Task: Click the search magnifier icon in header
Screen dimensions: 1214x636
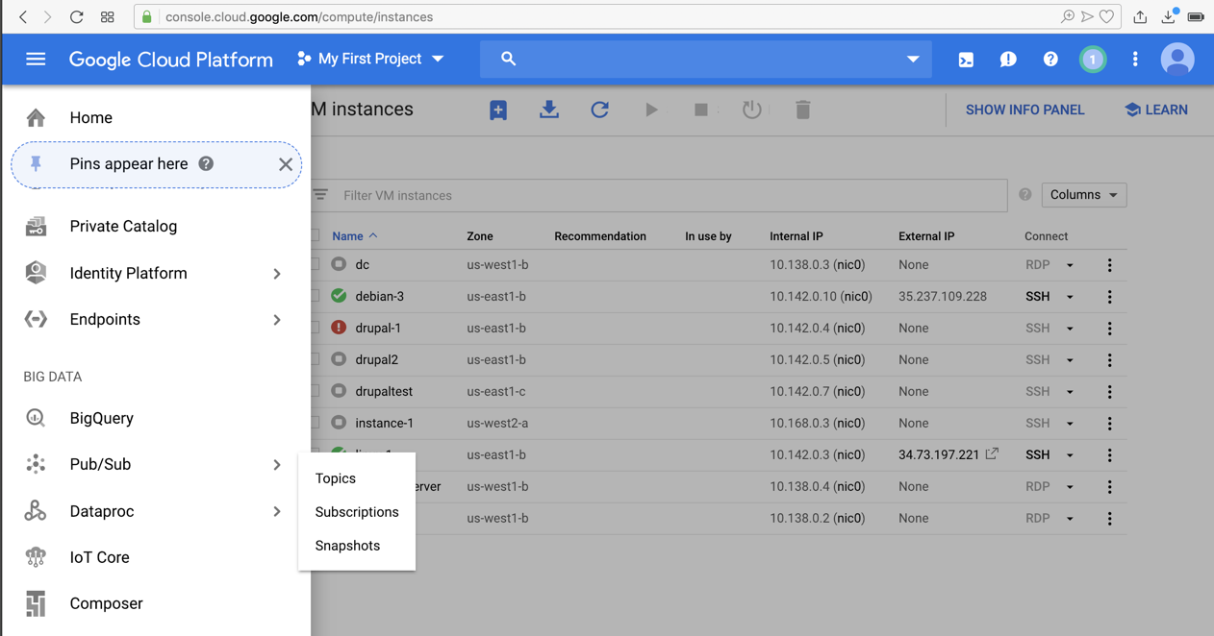Action: [509, 60]
